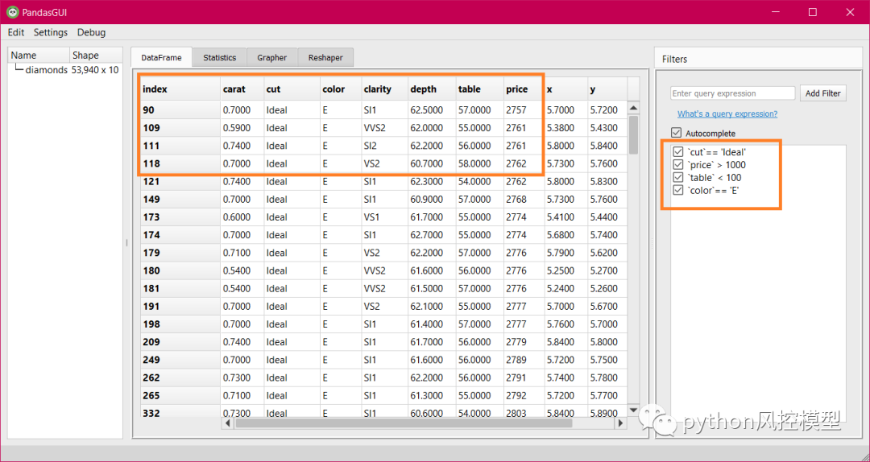Open the "What's a query expression?" link
The height and width of the screenshot is (462, 870).
point(727,114)
